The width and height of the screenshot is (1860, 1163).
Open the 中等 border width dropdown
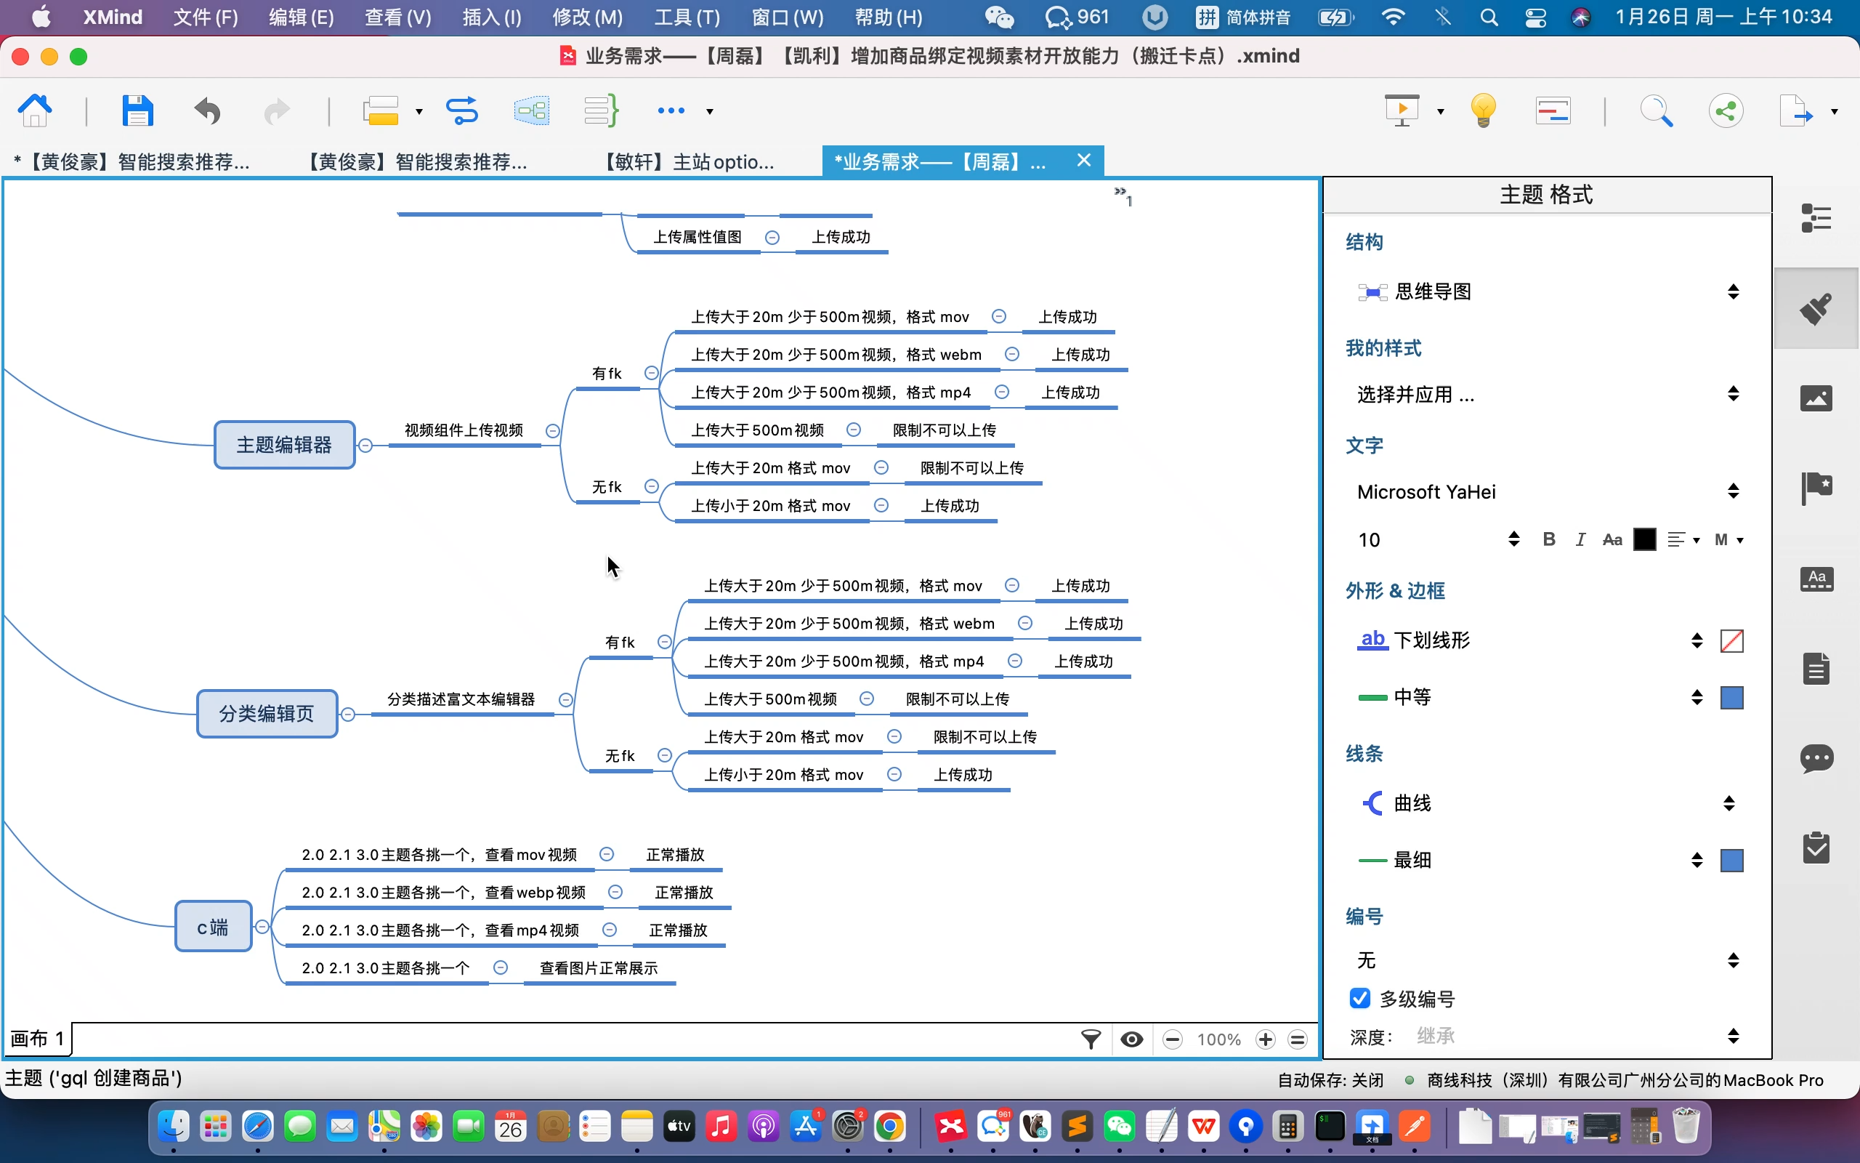1529,697
